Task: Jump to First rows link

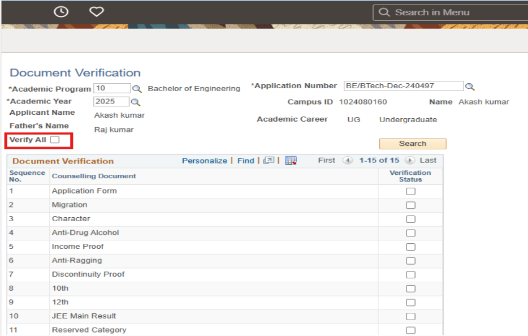Action: 327,161
